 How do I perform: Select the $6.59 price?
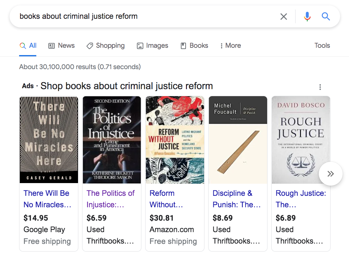tap(96, 218)
